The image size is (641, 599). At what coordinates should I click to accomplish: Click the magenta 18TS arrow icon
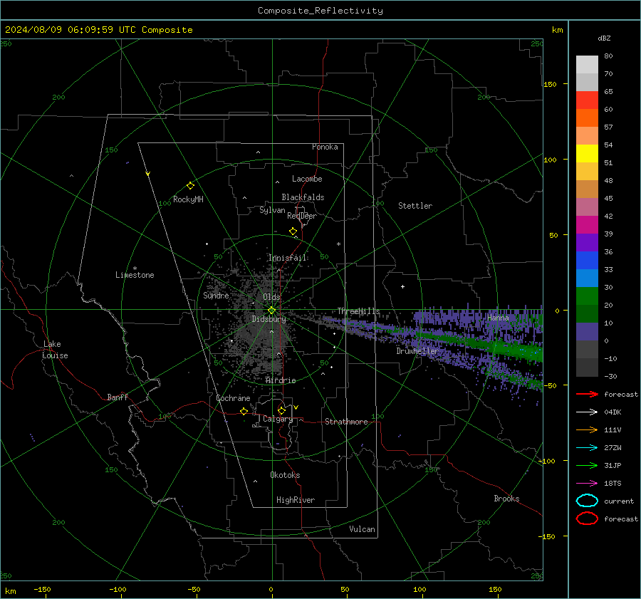tap(587, 484)
